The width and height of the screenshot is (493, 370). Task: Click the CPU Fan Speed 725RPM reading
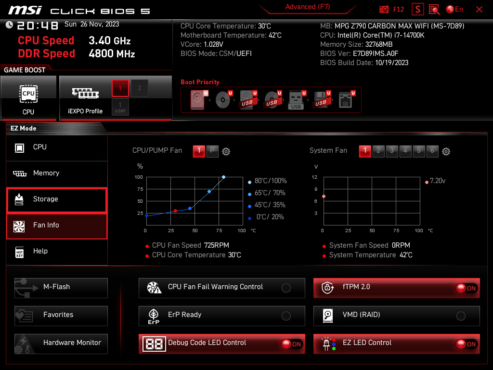point(190,245)
